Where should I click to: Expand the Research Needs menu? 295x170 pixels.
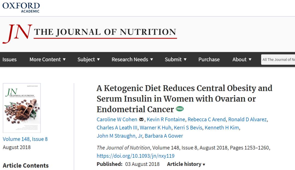pos(132,59)
